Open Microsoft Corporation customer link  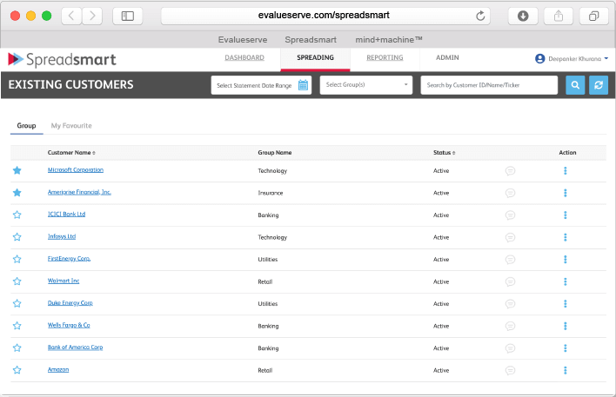click(76, 170)
